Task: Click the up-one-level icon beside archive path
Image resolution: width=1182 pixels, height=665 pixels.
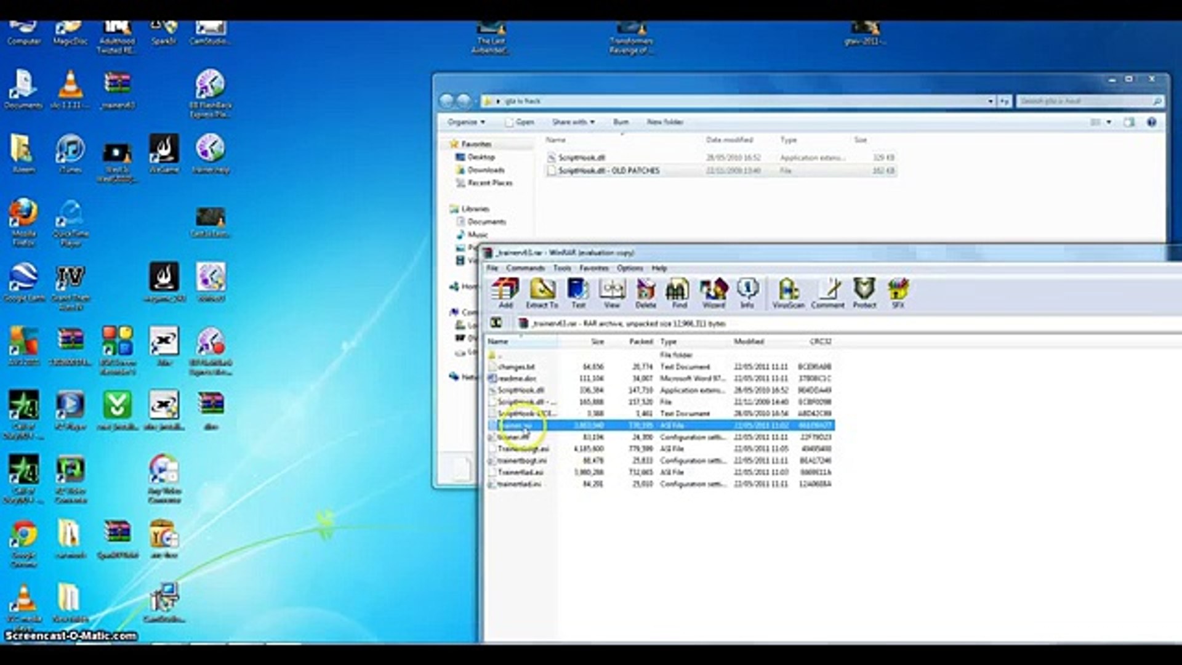Action: (496, 323)
